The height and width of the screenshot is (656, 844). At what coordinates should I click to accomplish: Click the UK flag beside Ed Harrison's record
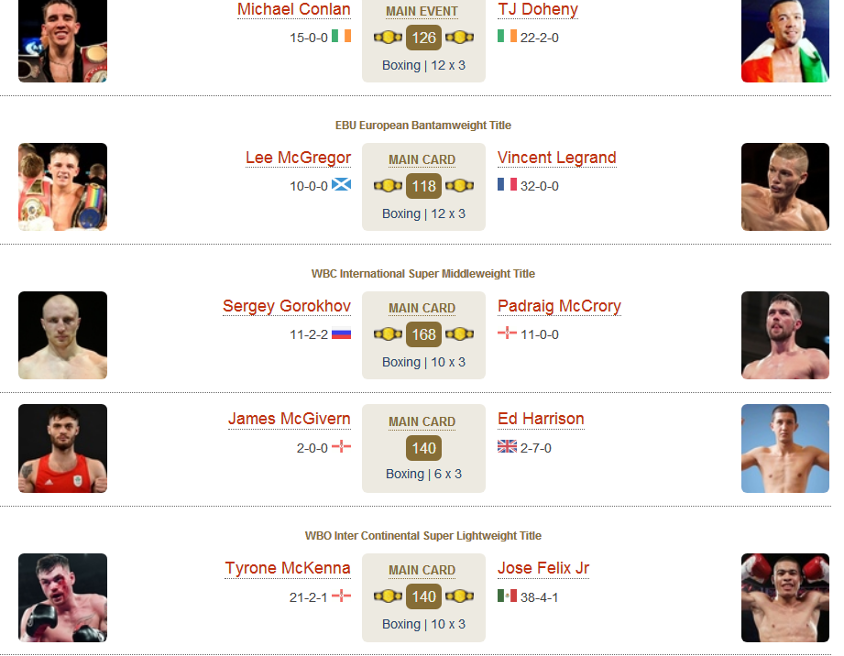coord(507,446)
